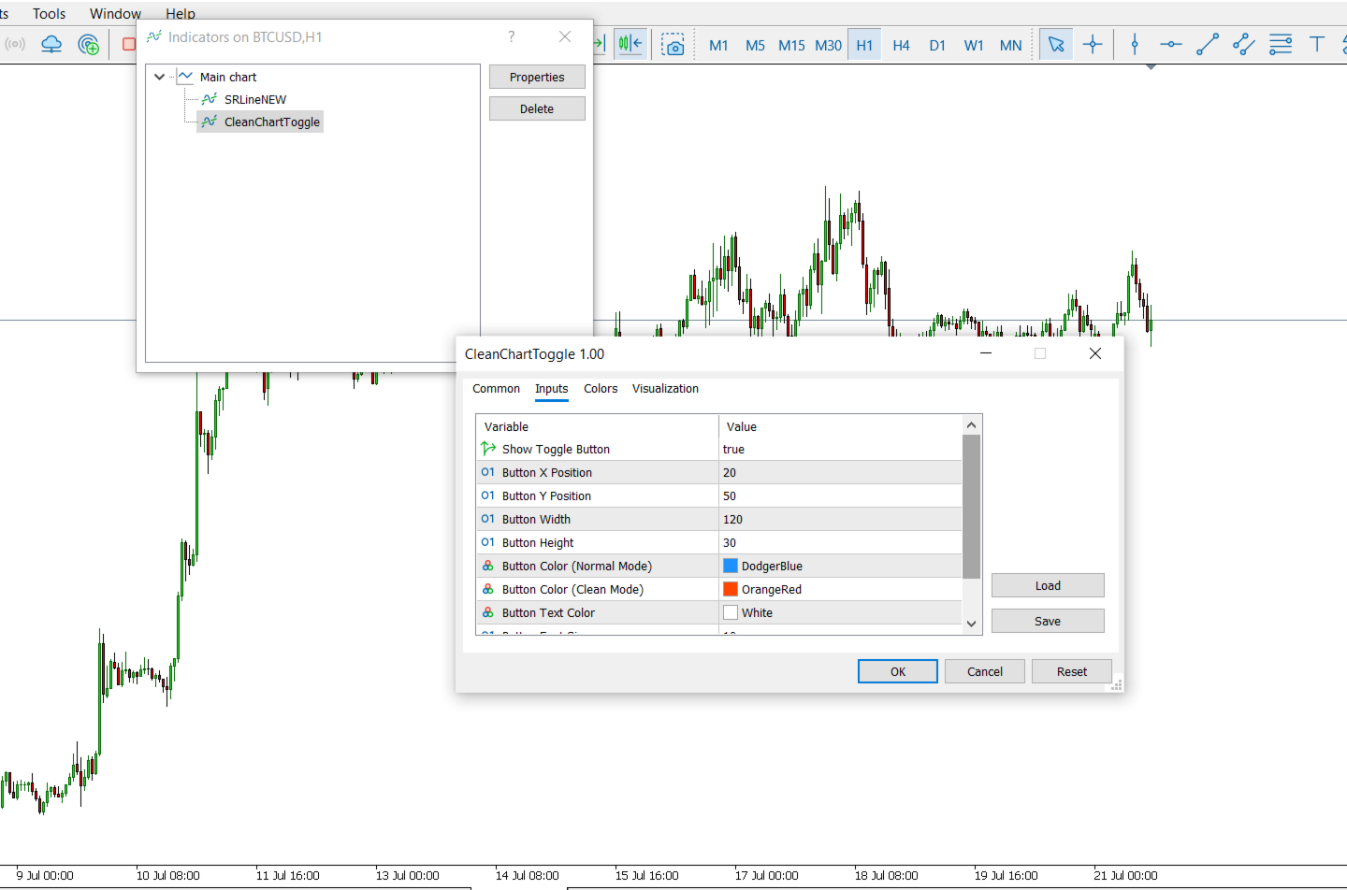
Task: Click the chart screenshot camera icon
Action: click(674, 44)
